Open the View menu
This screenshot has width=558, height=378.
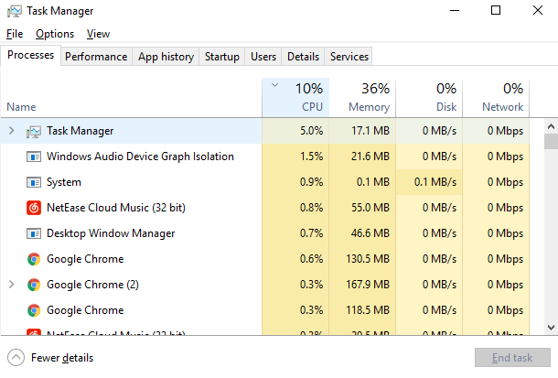tap(98, 34)
